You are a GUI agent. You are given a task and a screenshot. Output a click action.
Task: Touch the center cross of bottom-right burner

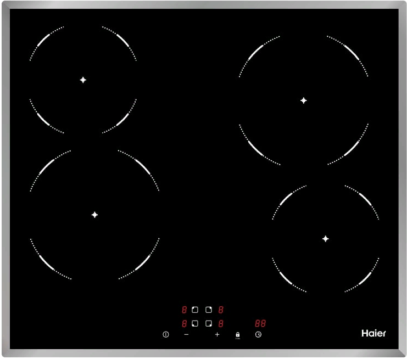326,238
